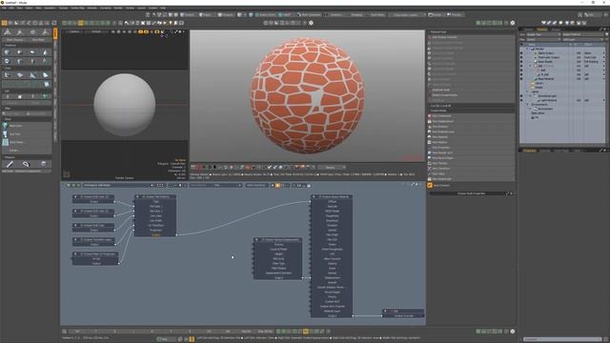
Task: Select the Library folder in shader tree
Action: click(539, 83)
